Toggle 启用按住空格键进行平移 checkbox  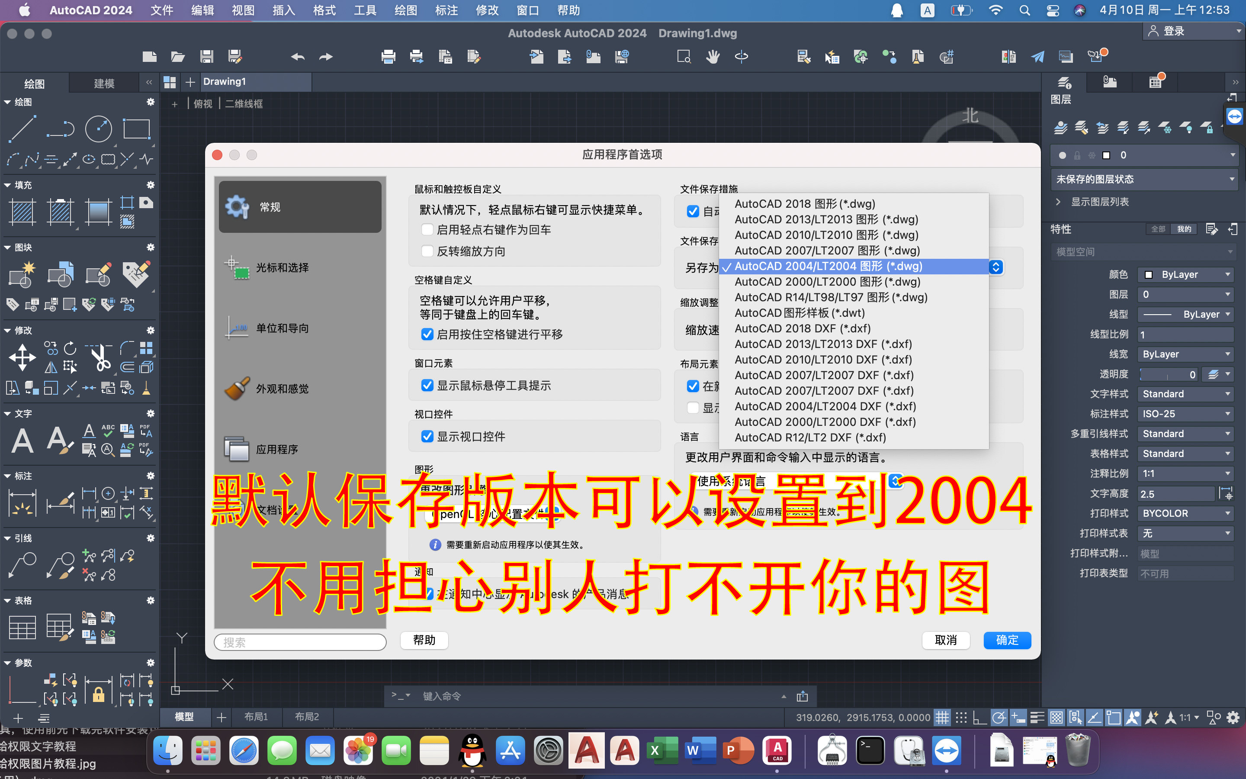pyautogui.click(x=427, y=335)
